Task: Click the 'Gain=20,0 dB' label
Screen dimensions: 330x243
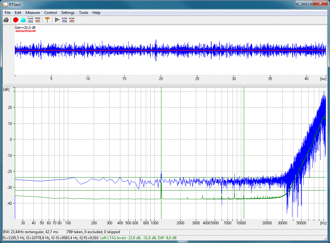Action: coord(25,28)
